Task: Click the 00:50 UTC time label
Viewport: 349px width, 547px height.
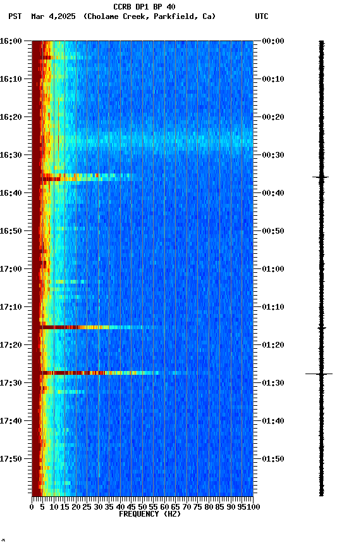Action: [x=273, y=231]
